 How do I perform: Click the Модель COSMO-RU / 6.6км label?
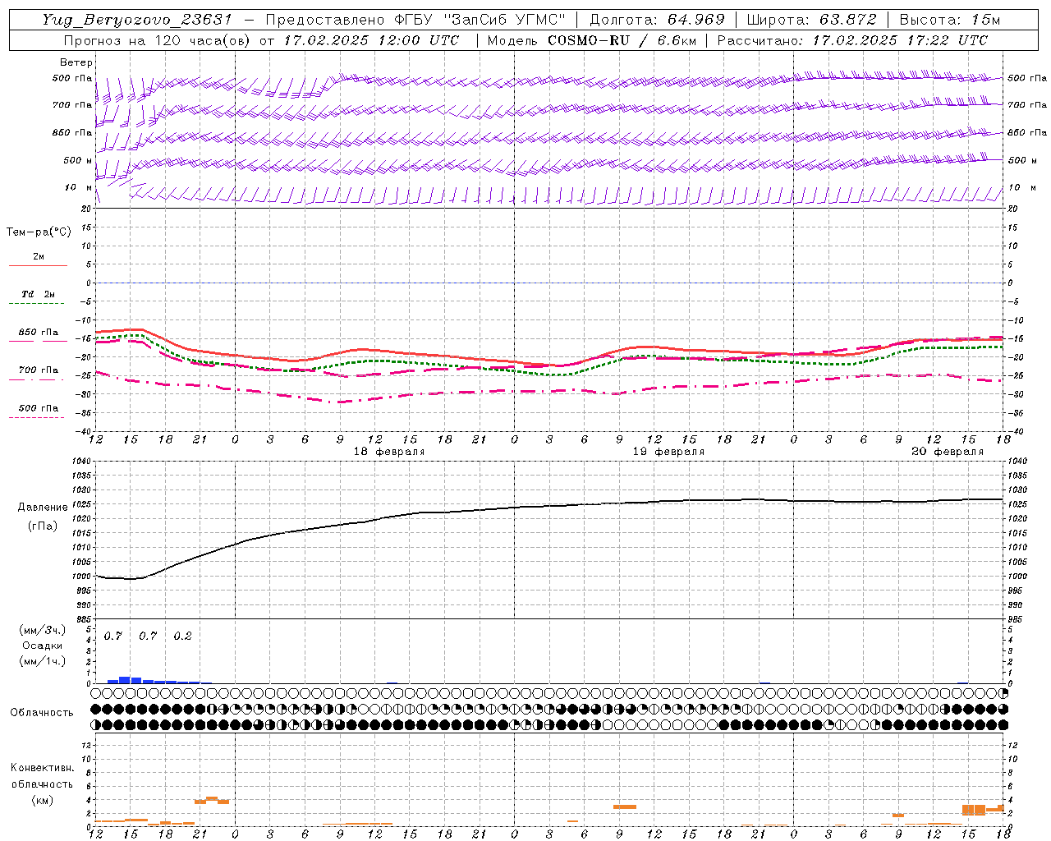[591, 40]
